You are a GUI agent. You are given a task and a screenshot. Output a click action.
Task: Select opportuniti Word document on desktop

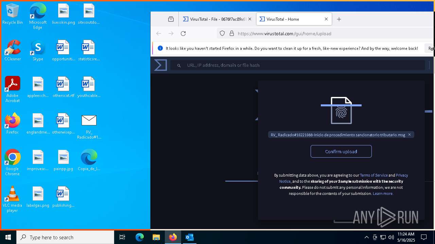click(63, 51)
